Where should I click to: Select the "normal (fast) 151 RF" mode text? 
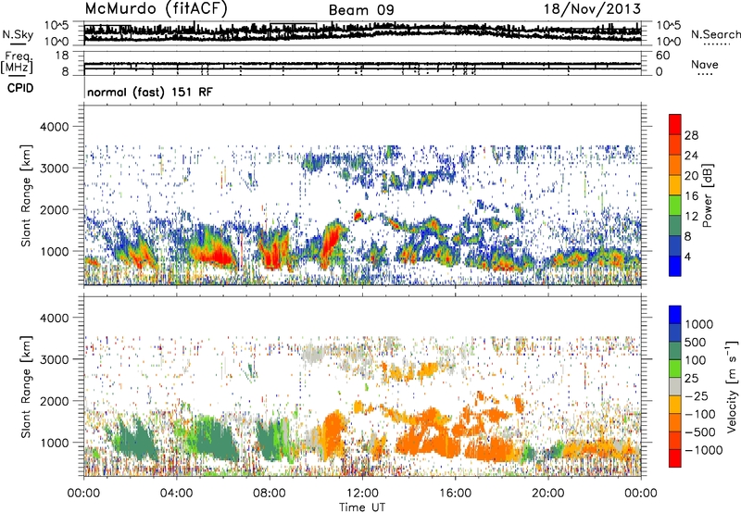pyautogui.click(x=150, y=92)
